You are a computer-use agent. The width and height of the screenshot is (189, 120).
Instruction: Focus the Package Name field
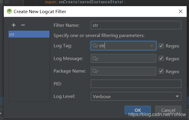[123, 71]
